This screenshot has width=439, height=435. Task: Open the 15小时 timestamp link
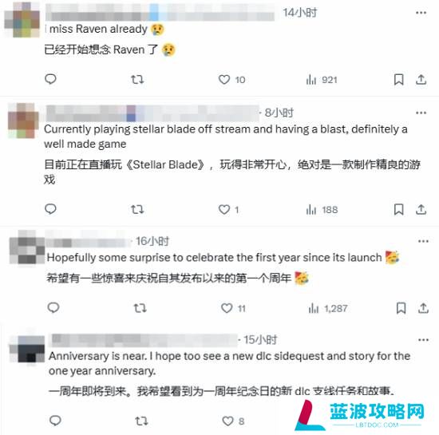click(260, 340)
